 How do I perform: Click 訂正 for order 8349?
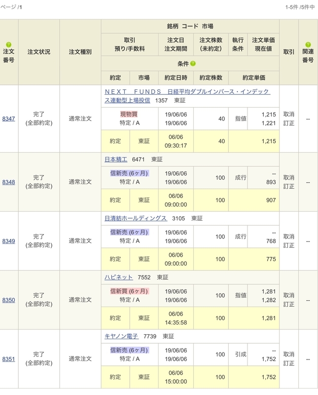(x=289, y=245)
